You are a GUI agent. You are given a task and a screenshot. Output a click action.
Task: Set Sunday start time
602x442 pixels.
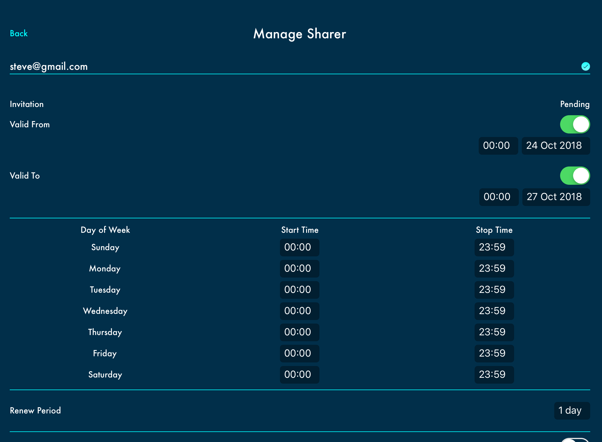pyautogui.click(x=299, y=247)
